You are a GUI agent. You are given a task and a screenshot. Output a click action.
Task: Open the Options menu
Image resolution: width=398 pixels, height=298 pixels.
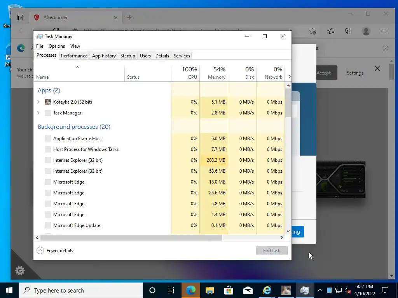pos(57,46)
